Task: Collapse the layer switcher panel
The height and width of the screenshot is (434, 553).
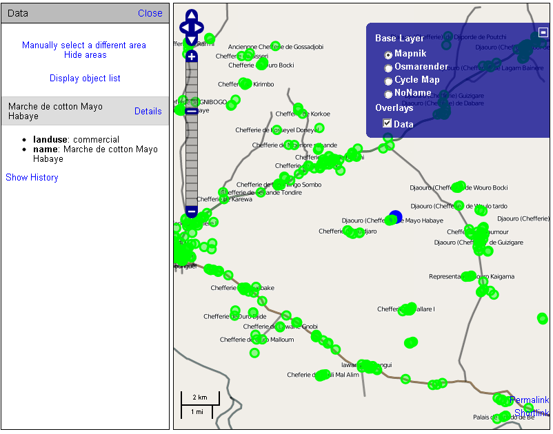Action: point(543,32)
